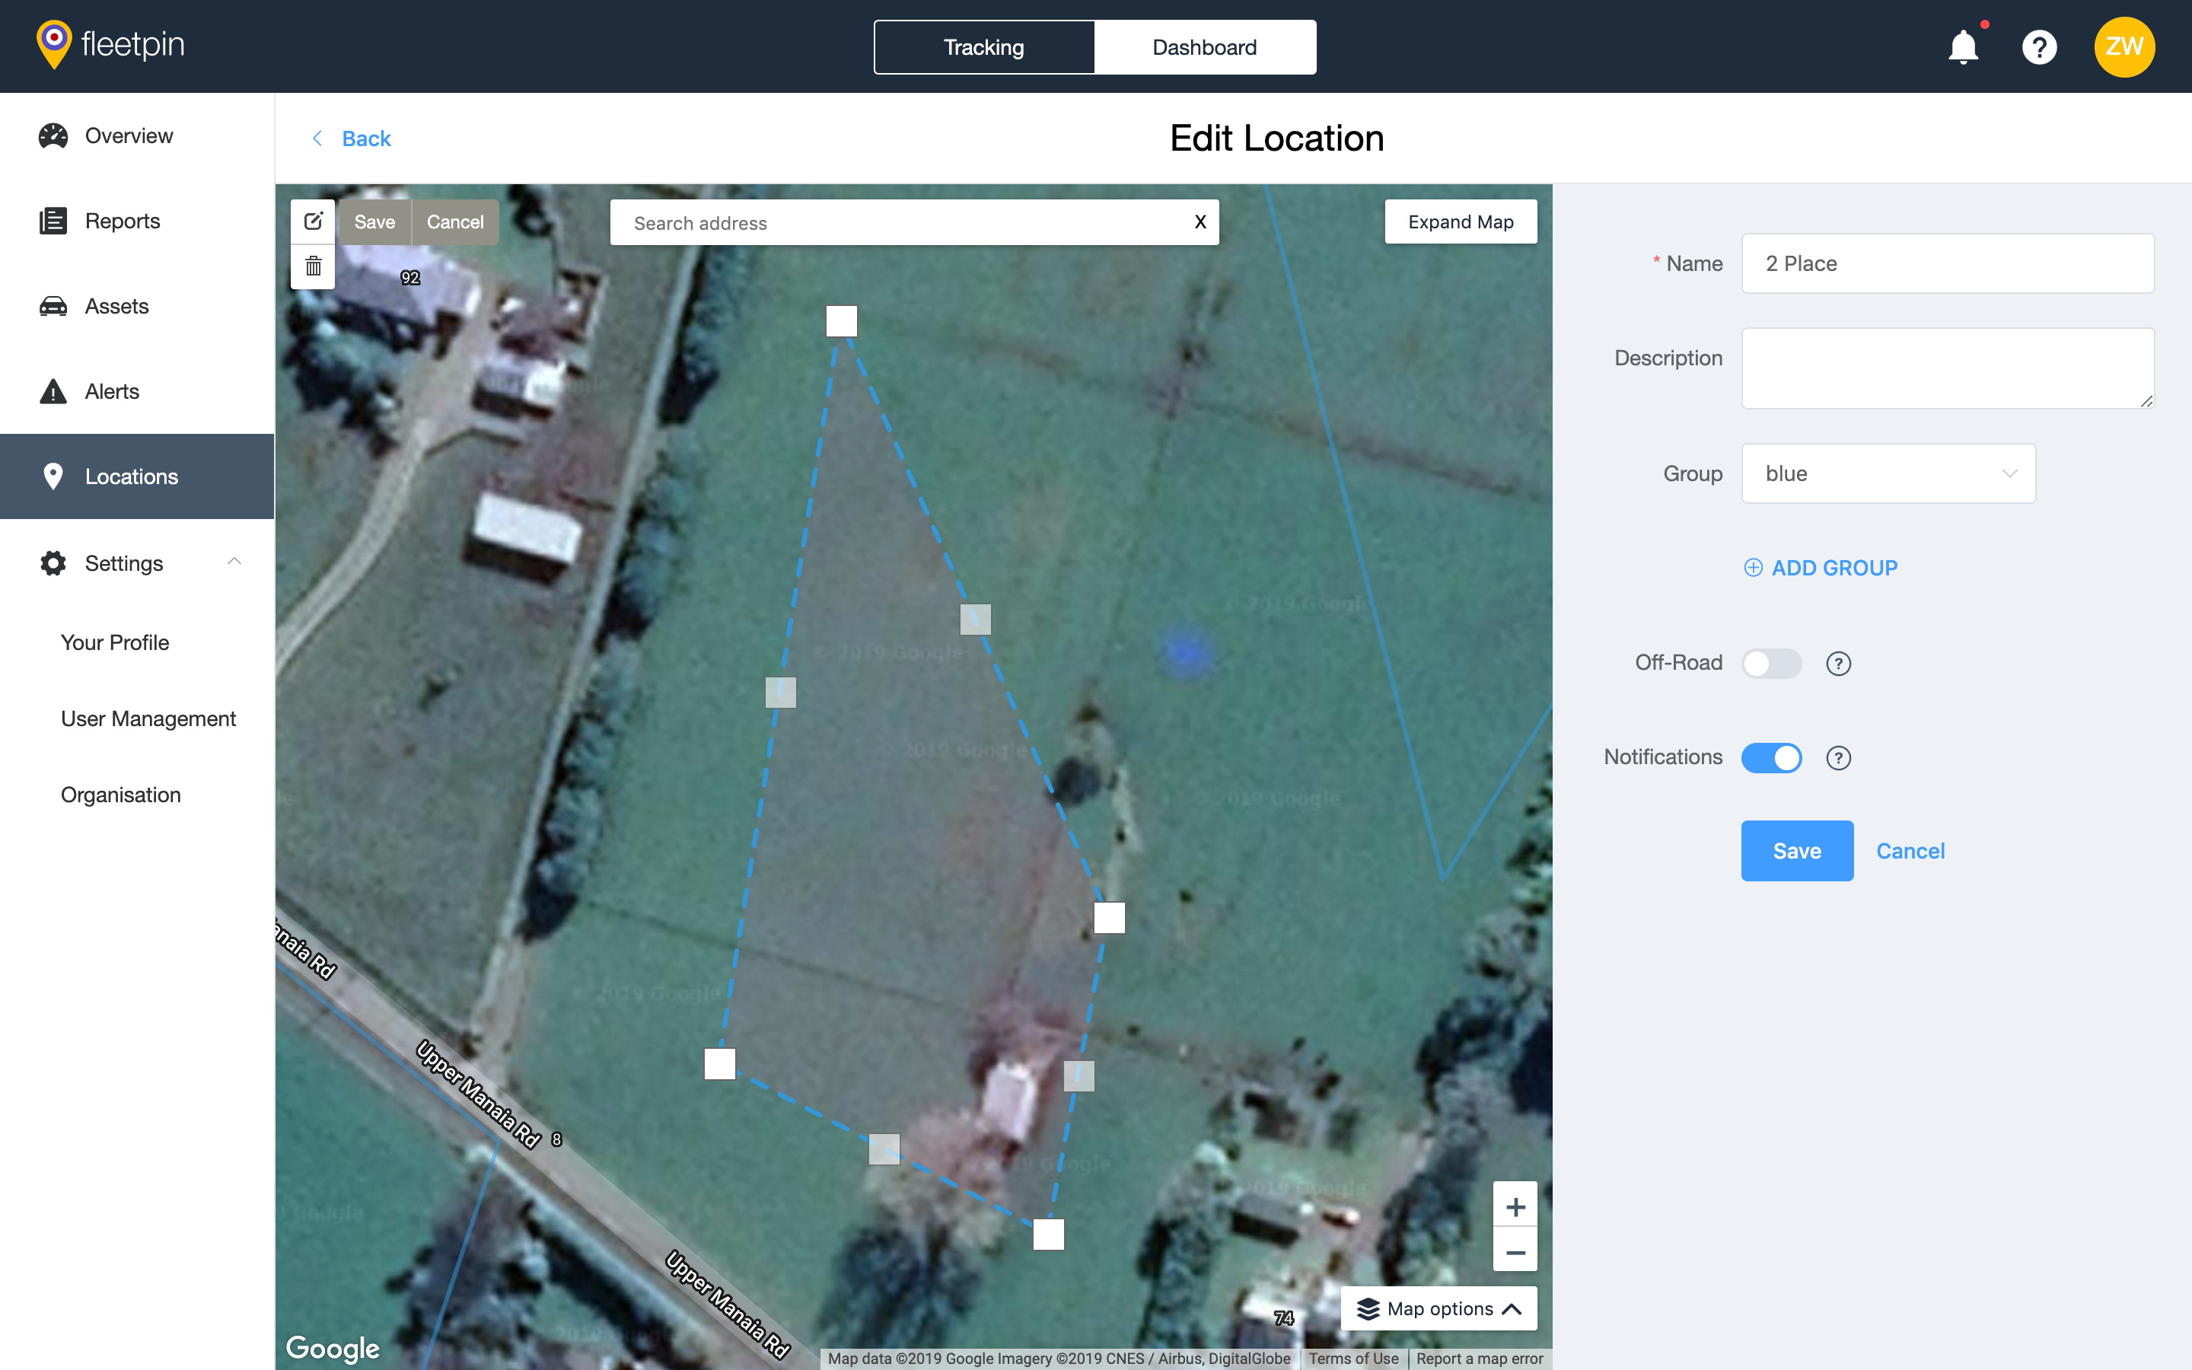Select the top polygon vertex handle

pyautogui.click(x=842, y=320)
